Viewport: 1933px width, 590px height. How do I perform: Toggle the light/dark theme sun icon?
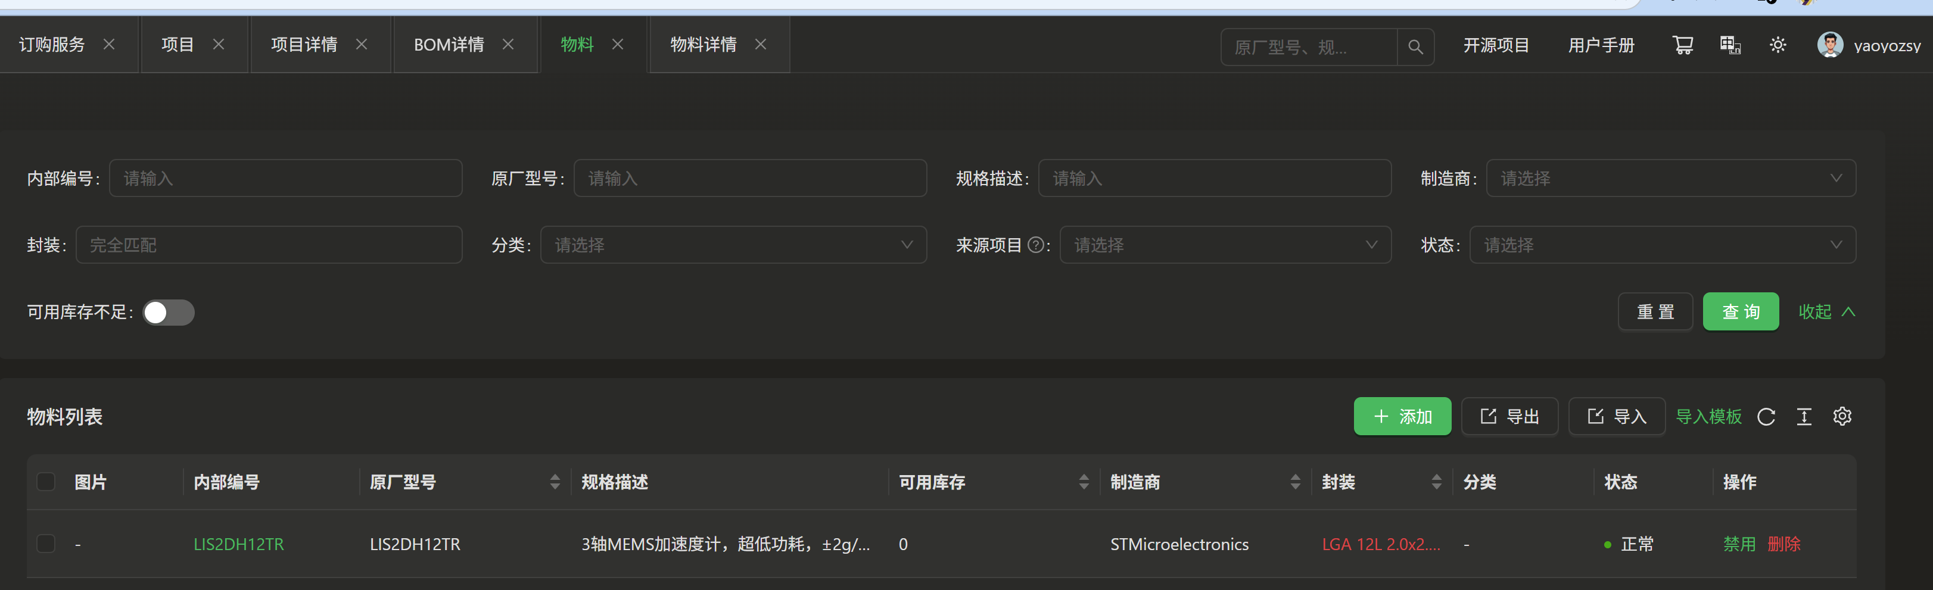click(1778, 46)
